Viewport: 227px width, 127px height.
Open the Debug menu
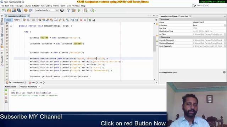[x=49, y=6]
